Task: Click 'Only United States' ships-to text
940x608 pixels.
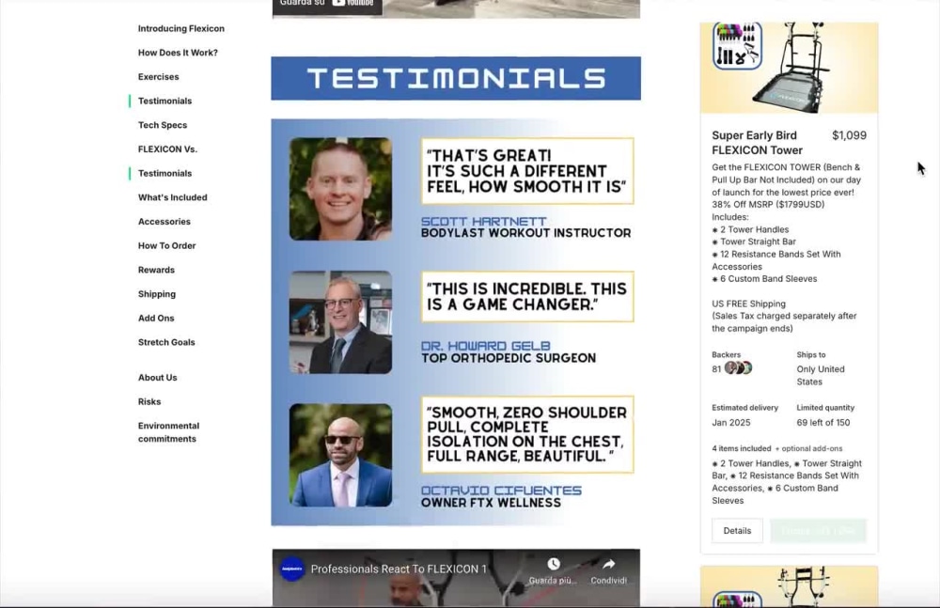Action: click(820, 375)
